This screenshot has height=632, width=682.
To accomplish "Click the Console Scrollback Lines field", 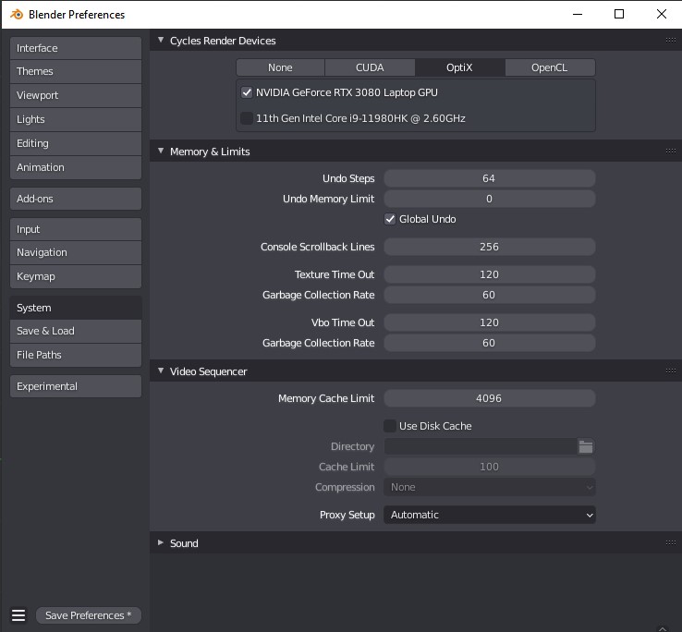I will 489,247.
